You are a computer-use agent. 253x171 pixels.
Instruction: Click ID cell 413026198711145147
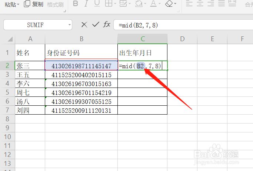pyautogui.click(x=81, y=65)
